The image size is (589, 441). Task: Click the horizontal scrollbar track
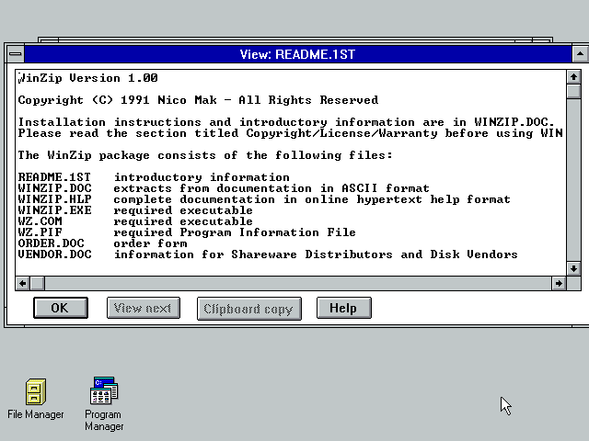[x=298, y=283]
